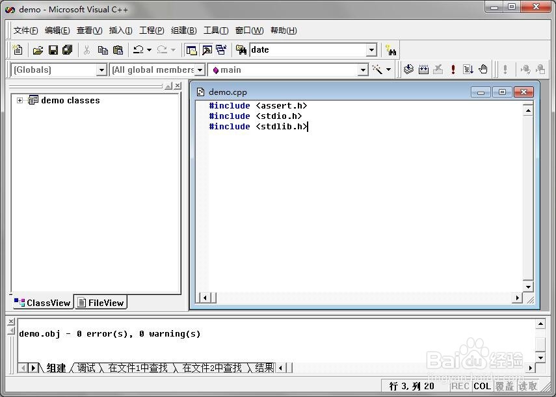The width and height of the screenshot is (556, 397).
Task: Open the (Globals) class dropdown
Action: point(101,70)
